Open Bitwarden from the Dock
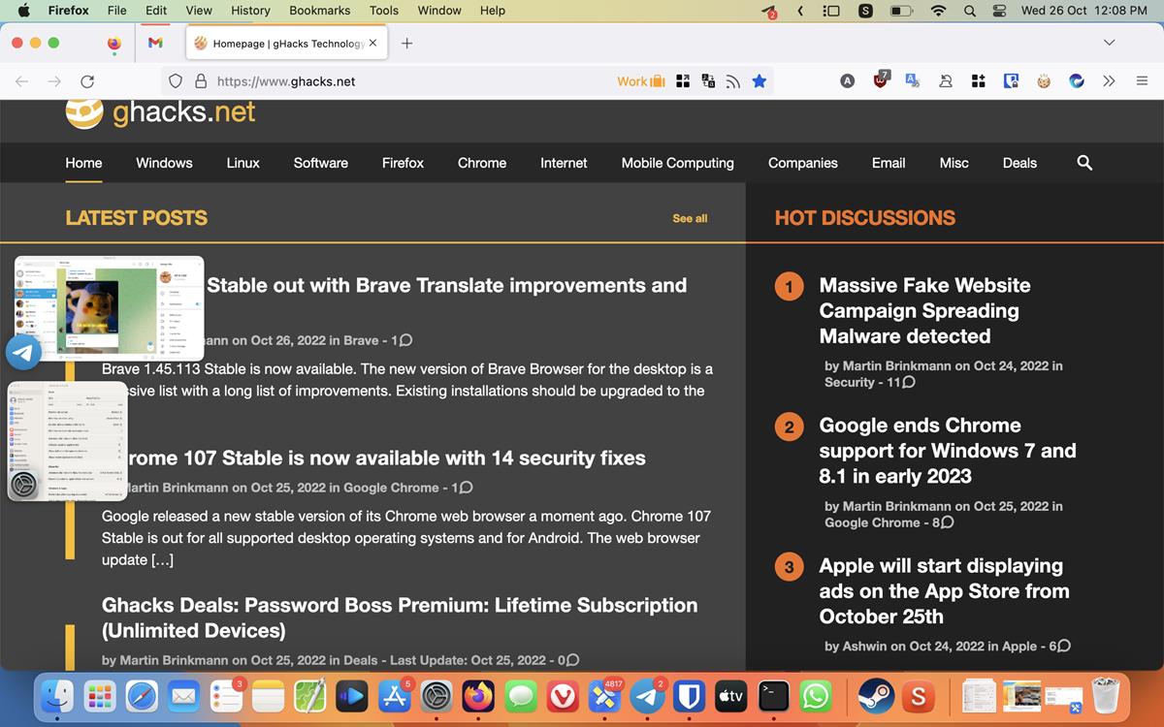The image size is (1164, 727). (689, 696)
